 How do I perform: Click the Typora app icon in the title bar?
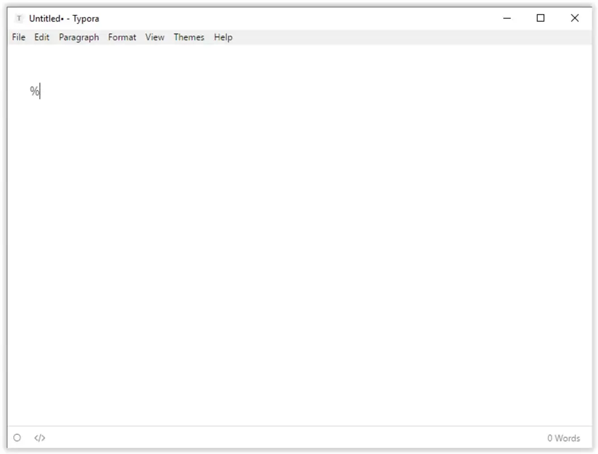(x=19, y=18)
